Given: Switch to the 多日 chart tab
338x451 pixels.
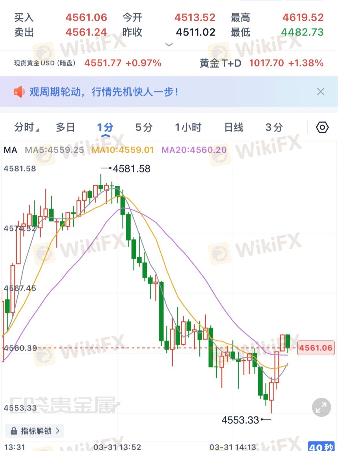Looking at the screenshot, I should [x=65, y=127].
